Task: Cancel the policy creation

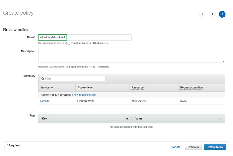Action: tap(176, 147)
